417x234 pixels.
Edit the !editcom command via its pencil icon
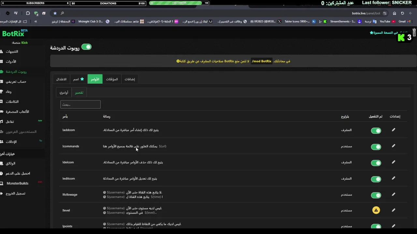[x=393, y=178]
